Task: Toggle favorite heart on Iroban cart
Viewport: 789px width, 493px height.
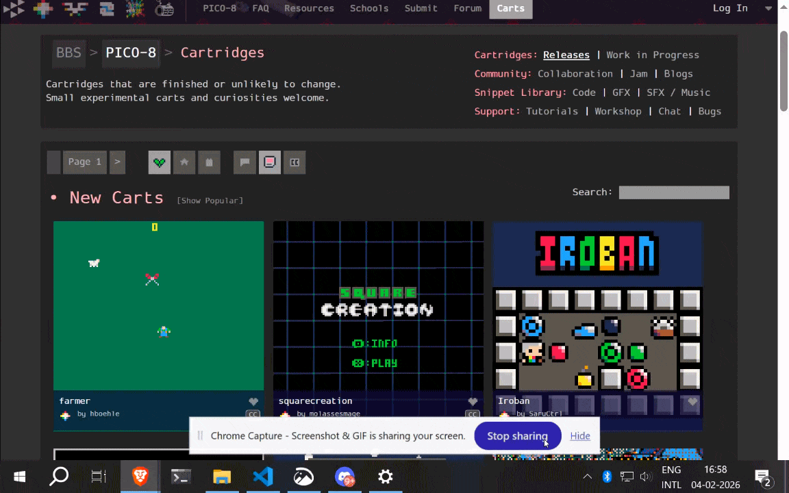Action: pyautogui.click(x=692, y=402)
